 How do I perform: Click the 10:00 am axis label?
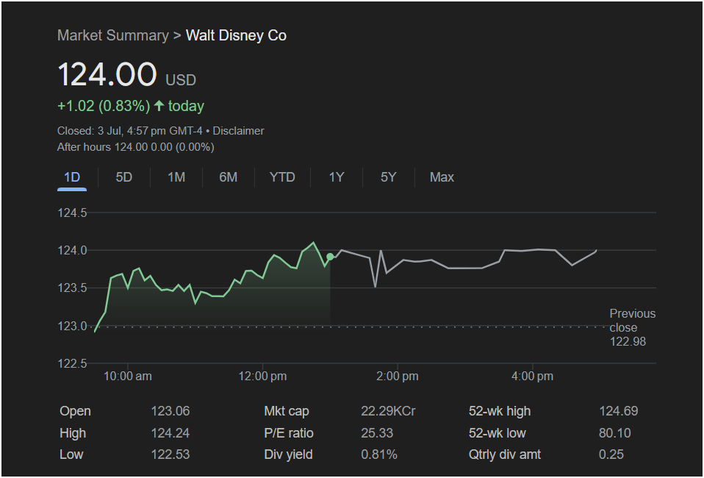pyautogui.click(x=128, y=376)
